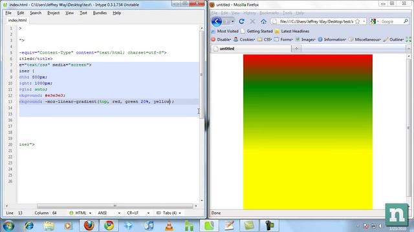Open the blue star application taskbar icon
414x232 pixels.
[129, 226]
